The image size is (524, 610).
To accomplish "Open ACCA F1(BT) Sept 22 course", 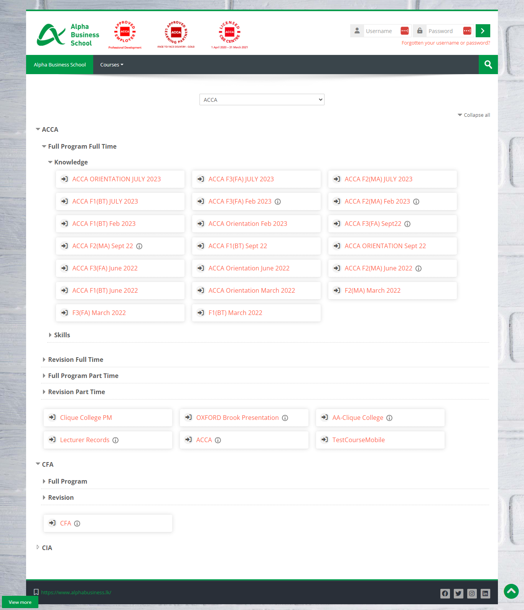I will [237, 246].
